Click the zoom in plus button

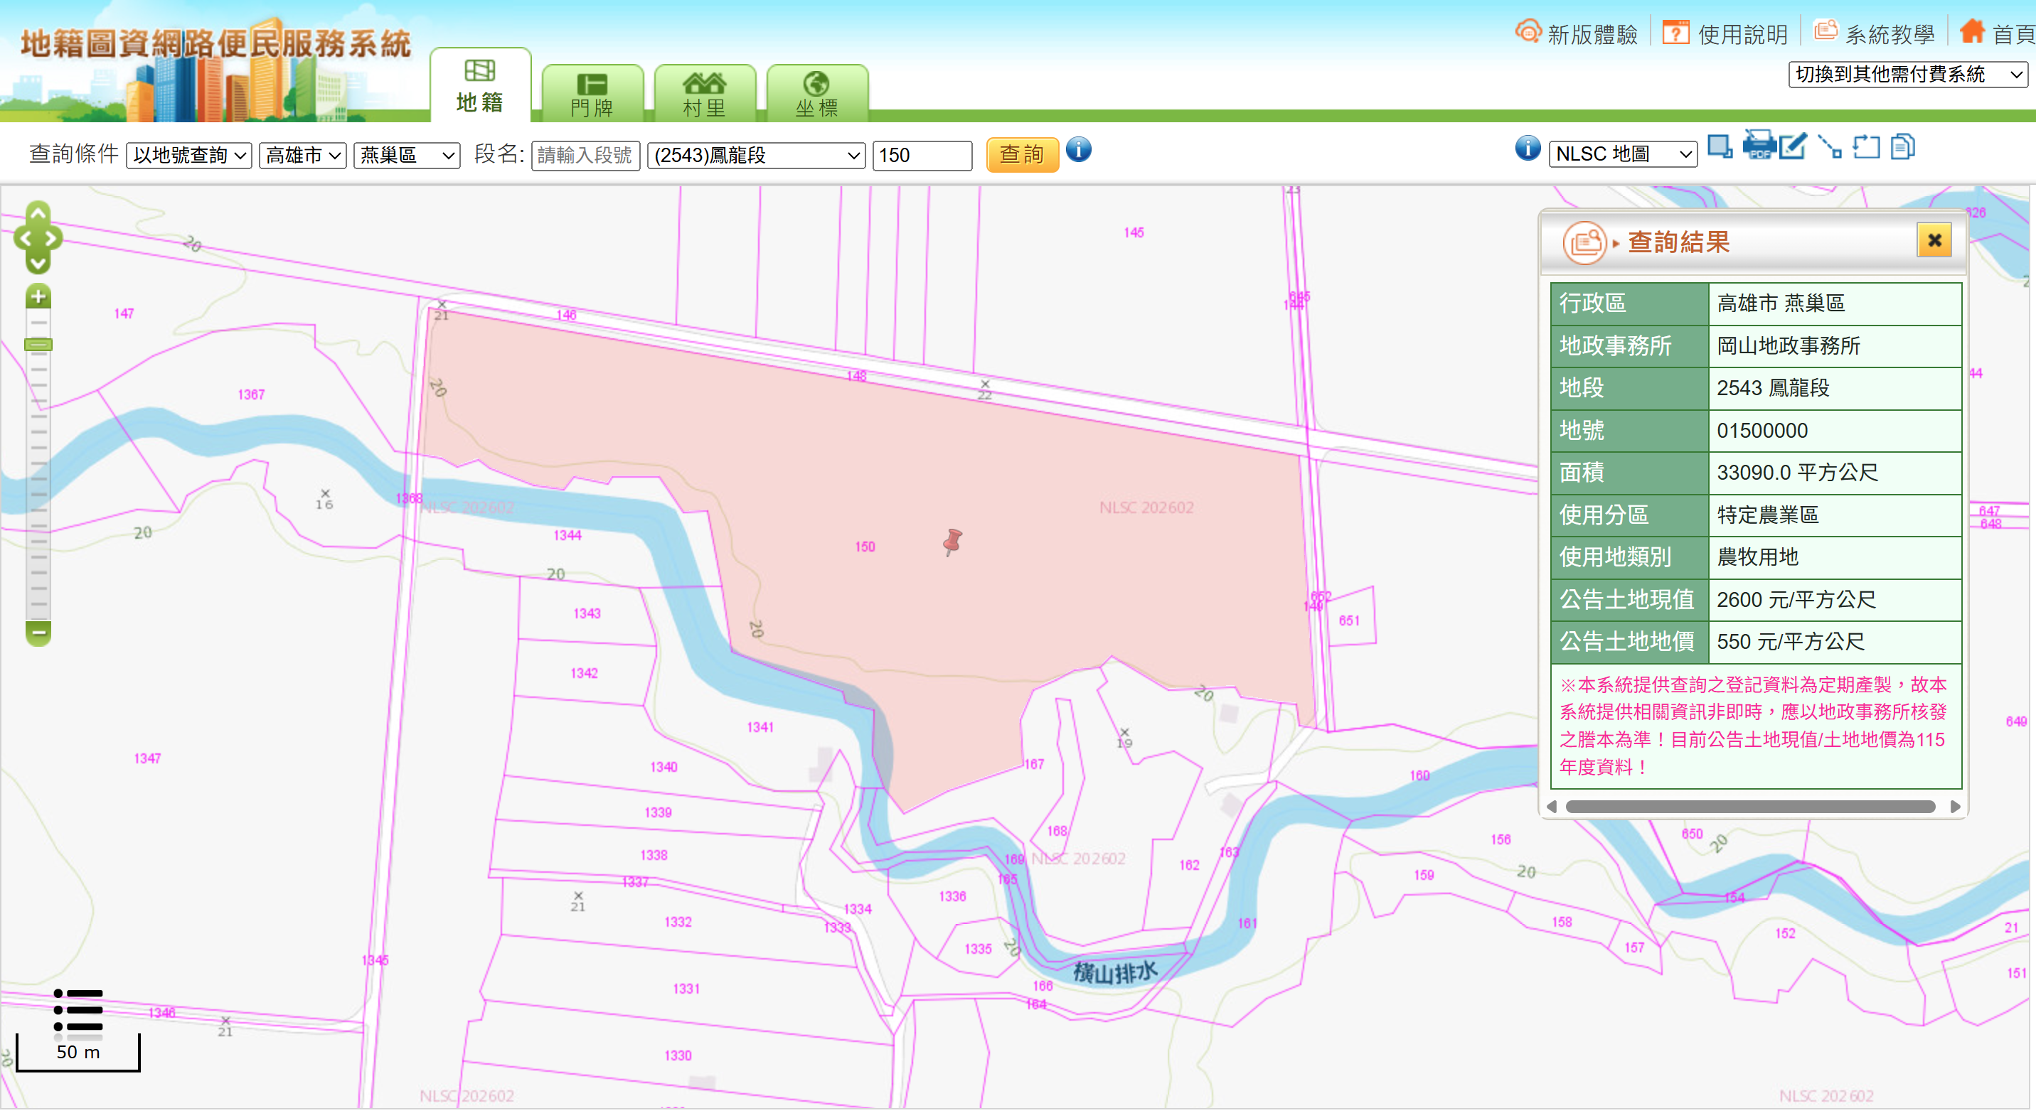(38, 297)
